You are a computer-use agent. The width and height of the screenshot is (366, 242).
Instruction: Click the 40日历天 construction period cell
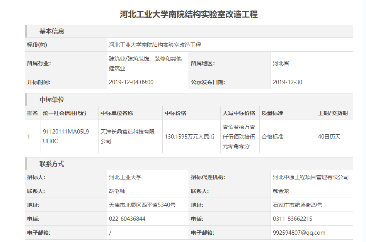tap(329, 137)
